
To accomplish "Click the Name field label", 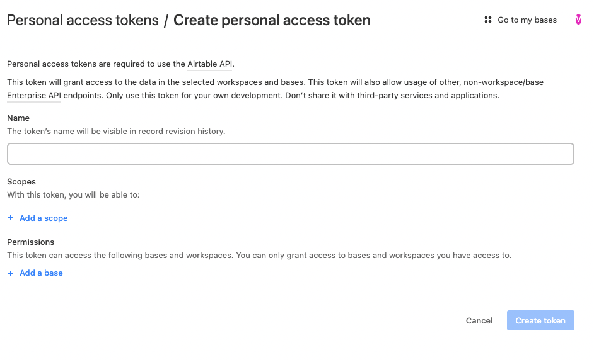I will click(x=18, y=118).
